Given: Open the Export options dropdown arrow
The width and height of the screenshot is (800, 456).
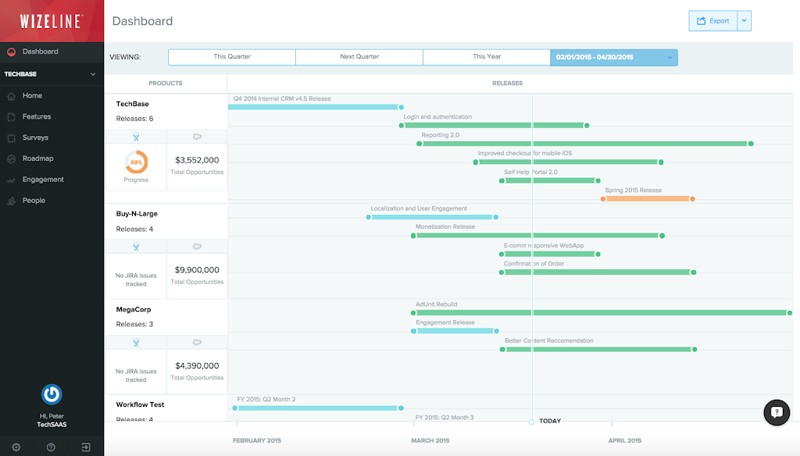Looking at the screenshot, I should [x=745, y=21].
